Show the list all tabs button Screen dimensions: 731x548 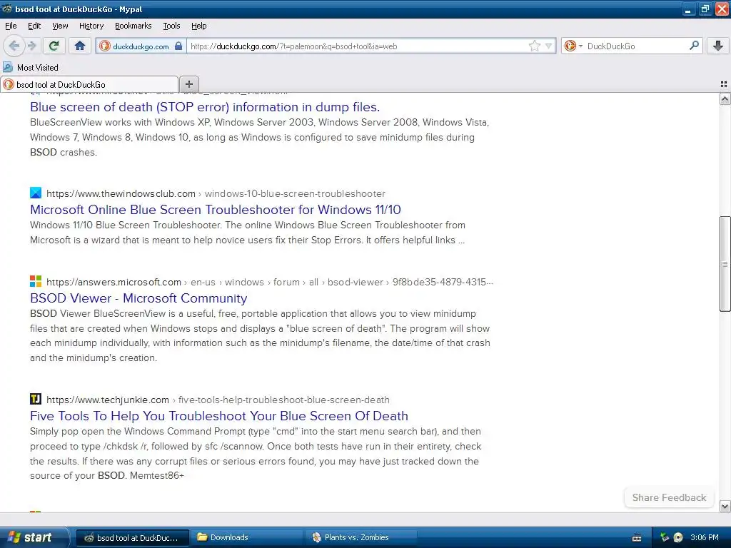724,84
